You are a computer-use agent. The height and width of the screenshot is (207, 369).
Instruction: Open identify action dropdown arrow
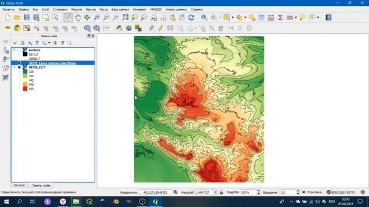point(220,18)
